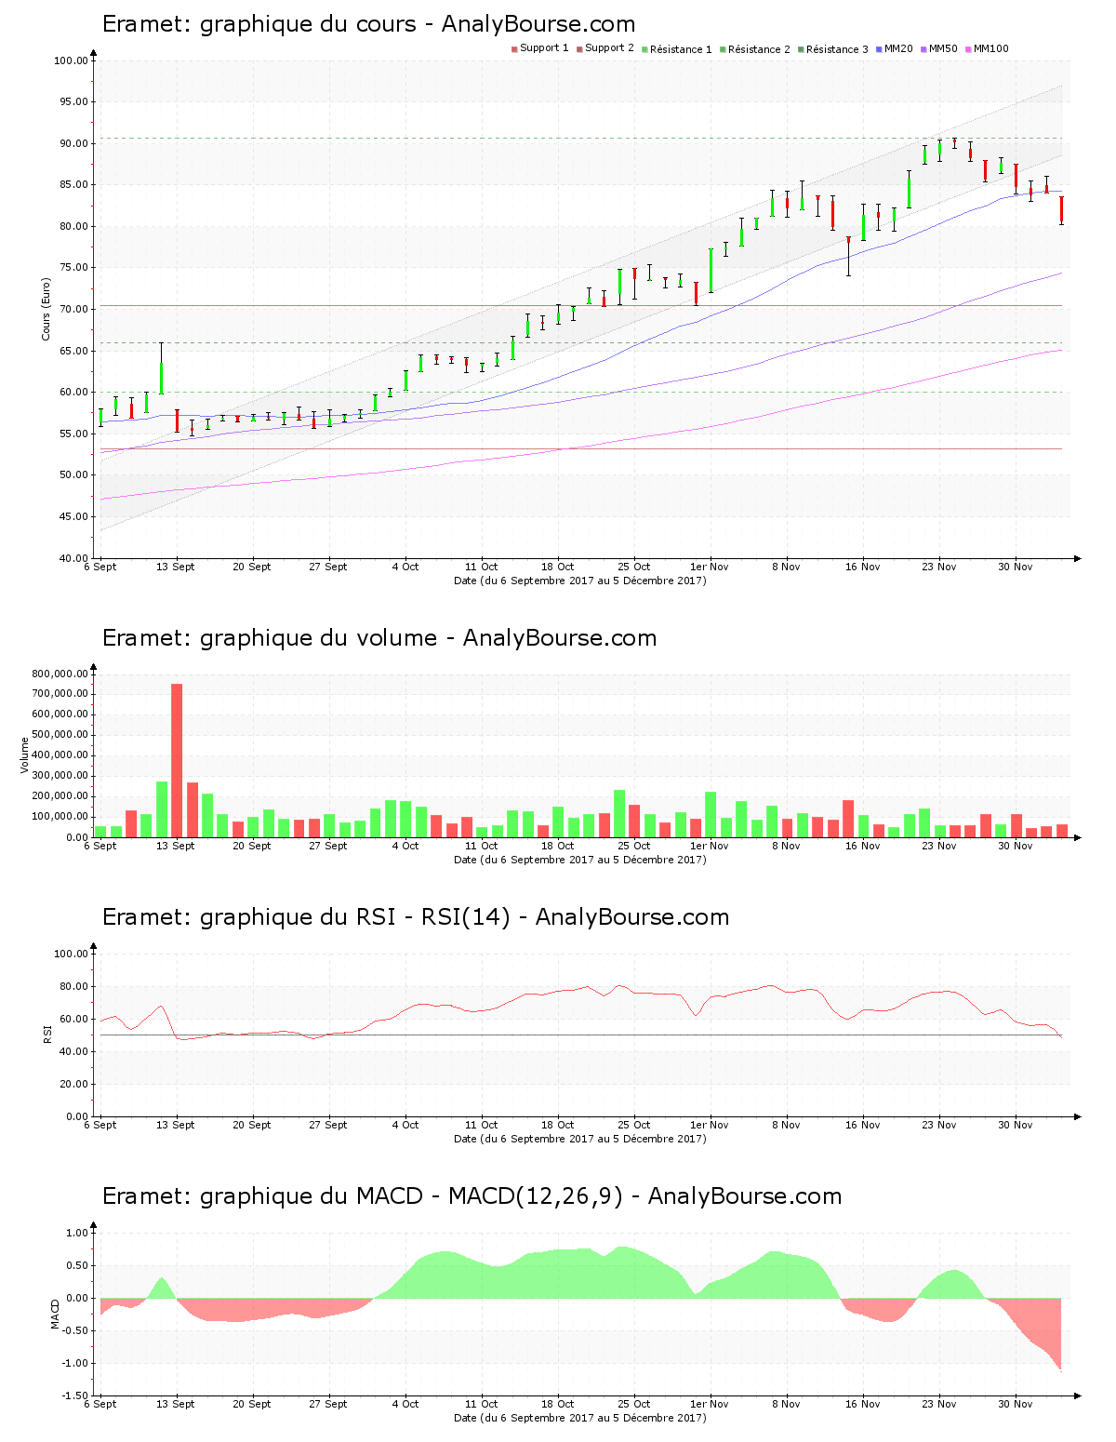1116x1442 pixels.
Task: Click the 'RSI' vertical axis label
Action: [x=47, y=1034]
